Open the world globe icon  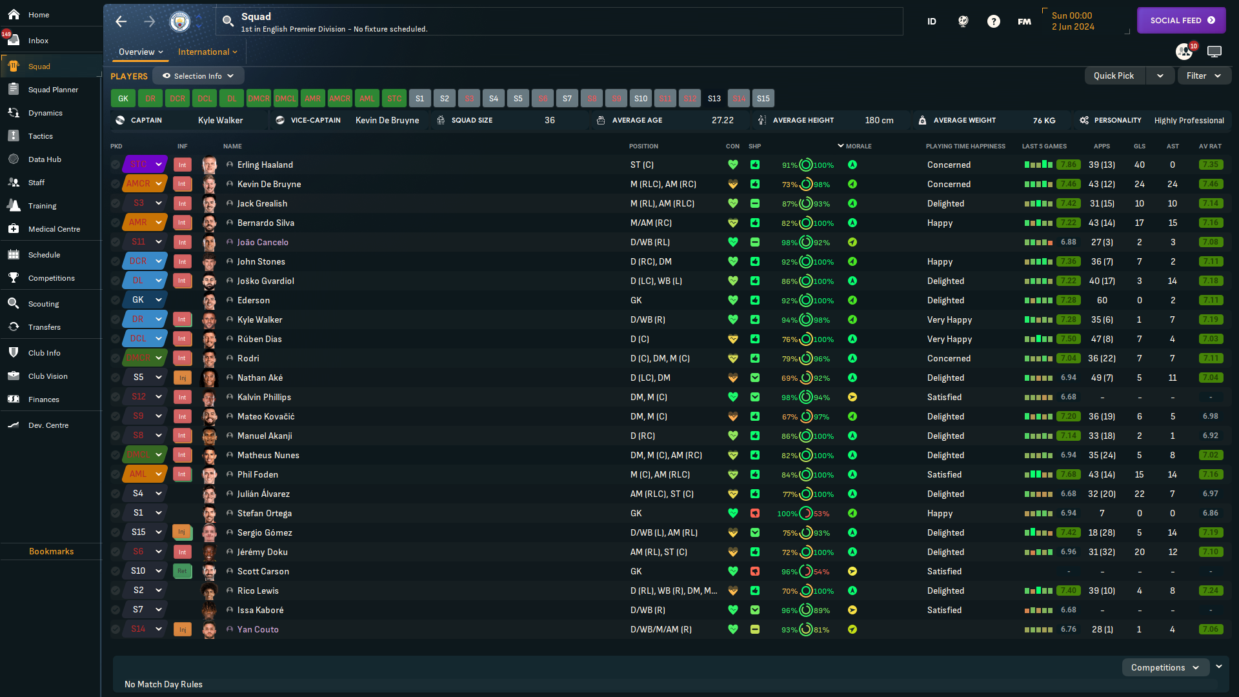click(x=963, y=21)
